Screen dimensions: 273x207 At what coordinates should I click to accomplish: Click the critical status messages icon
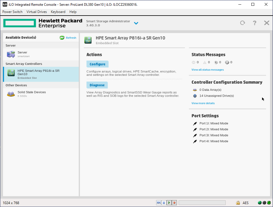193,62
